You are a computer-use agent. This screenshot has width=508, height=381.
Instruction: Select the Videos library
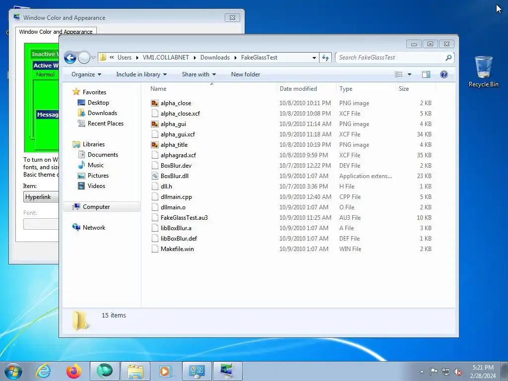tap(96, 186)
